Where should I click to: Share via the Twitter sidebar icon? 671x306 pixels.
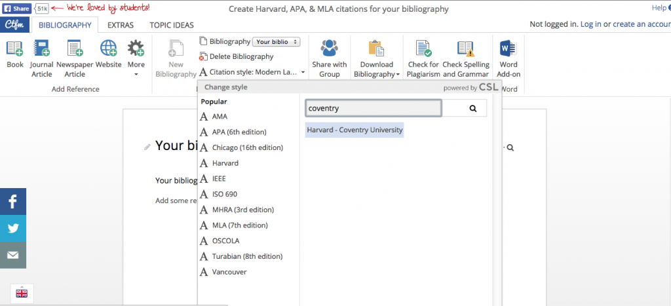pyautogui.click(x=13, y=228)
